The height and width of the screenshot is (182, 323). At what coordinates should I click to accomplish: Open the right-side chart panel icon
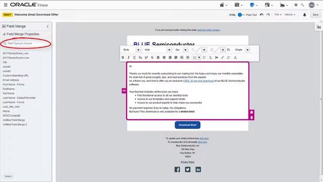click(318, 27)
